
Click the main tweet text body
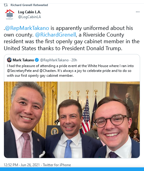72,38
